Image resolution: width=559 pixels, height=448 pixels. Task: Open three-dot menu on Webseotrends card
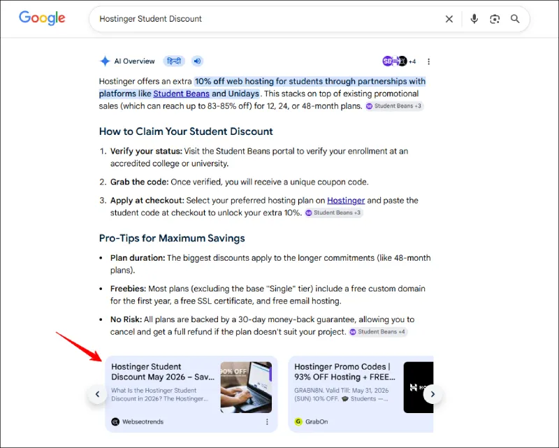[x=267, y=422]
